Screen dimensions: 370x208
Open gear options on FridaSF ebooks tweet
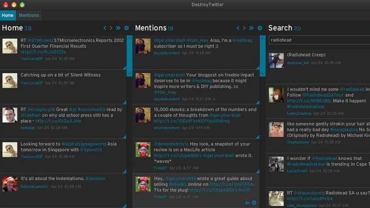point(254,203)
